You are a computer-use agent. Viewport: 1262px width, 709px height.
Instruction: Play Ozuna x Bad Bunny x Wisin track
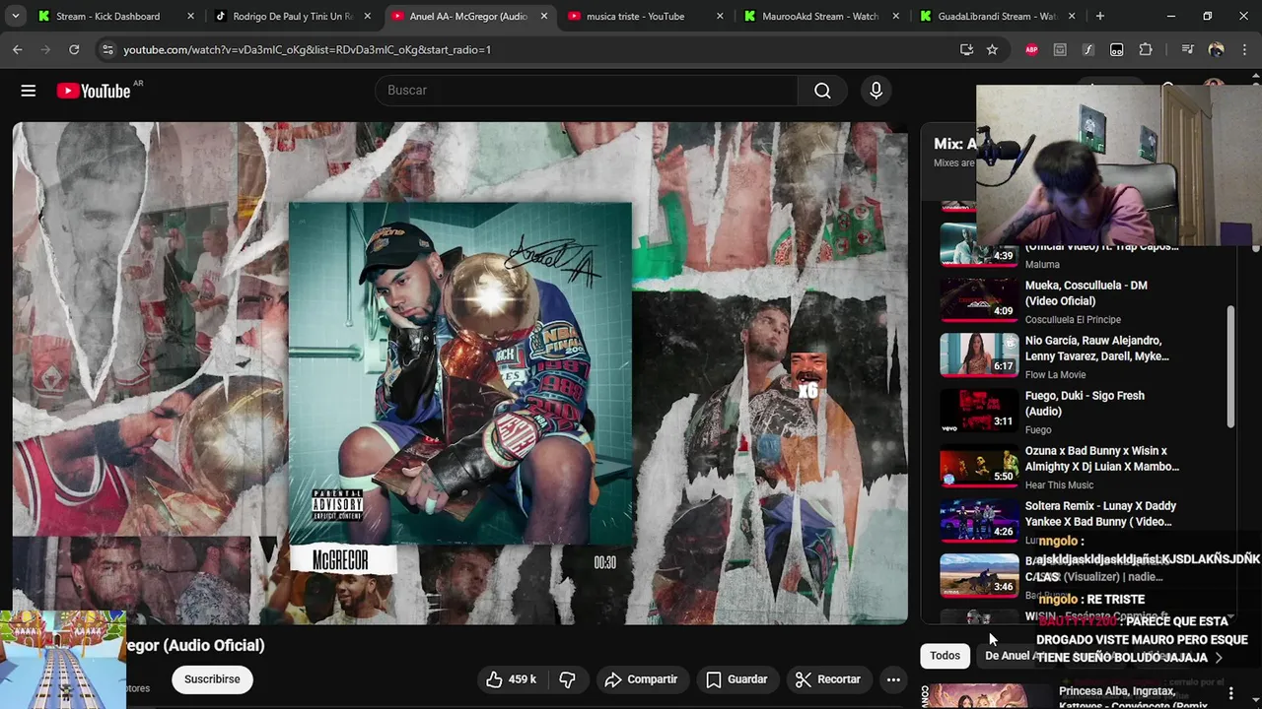[x=1101, y=459]
